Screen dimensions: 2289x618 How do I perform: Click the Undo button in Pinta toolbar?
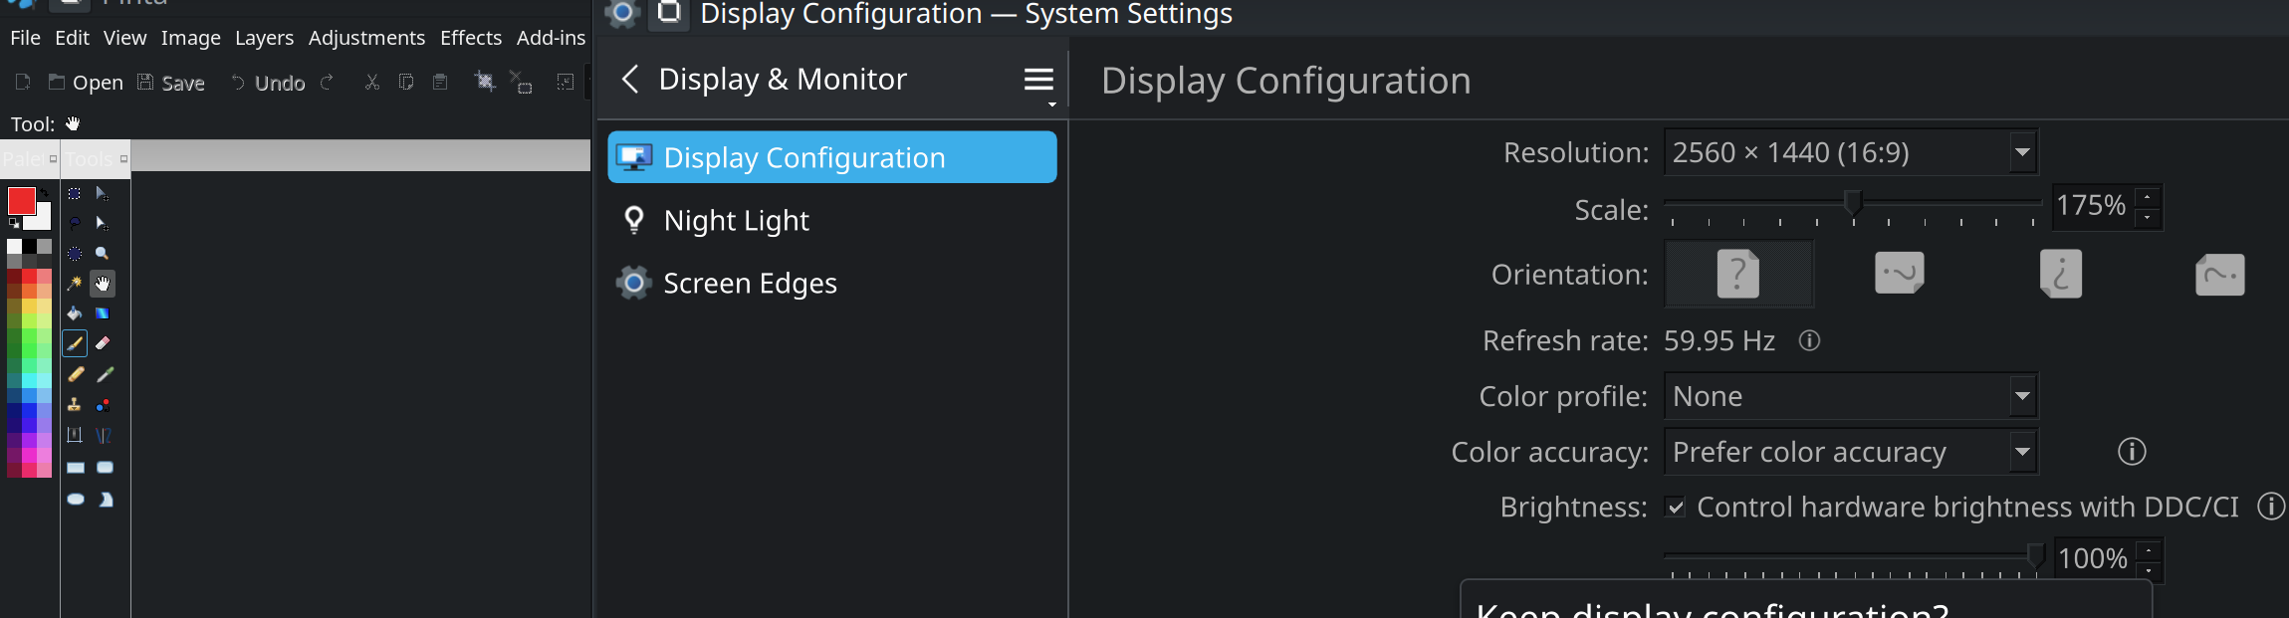pyautogui.click(x=268, y=83)
